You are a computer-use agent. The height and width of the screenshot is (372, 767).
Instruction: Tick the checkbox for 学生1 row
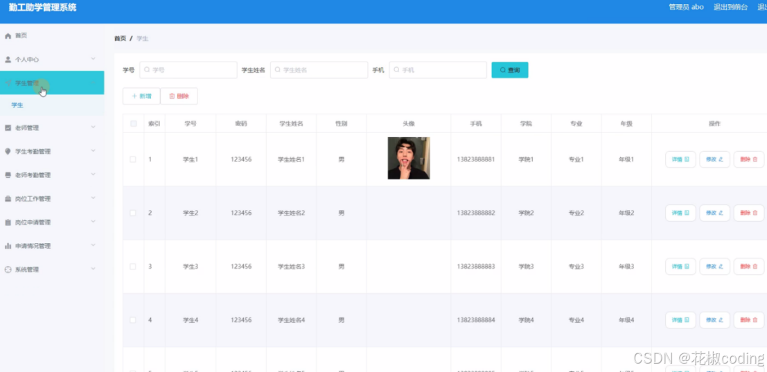click(133, 159)
